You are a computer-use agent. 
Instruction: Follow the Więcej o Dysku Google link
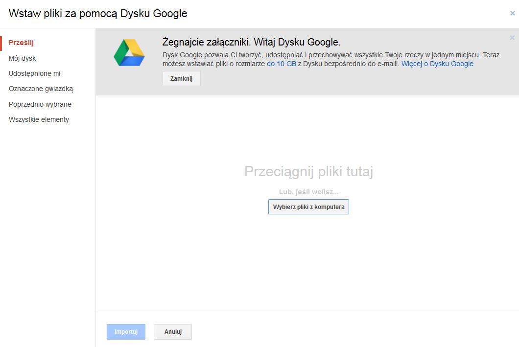coord(437,64)
